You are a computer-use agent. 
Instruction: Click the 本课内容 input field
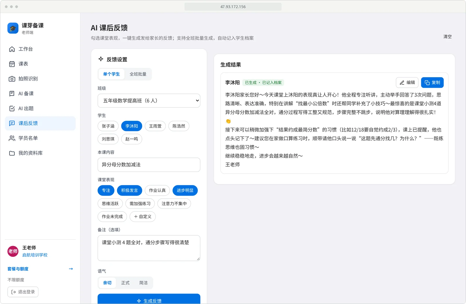[x=149, y=165]
